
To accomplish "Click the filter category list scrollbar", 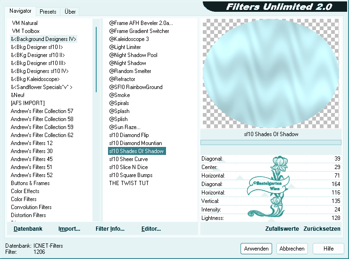I will 96,59.
